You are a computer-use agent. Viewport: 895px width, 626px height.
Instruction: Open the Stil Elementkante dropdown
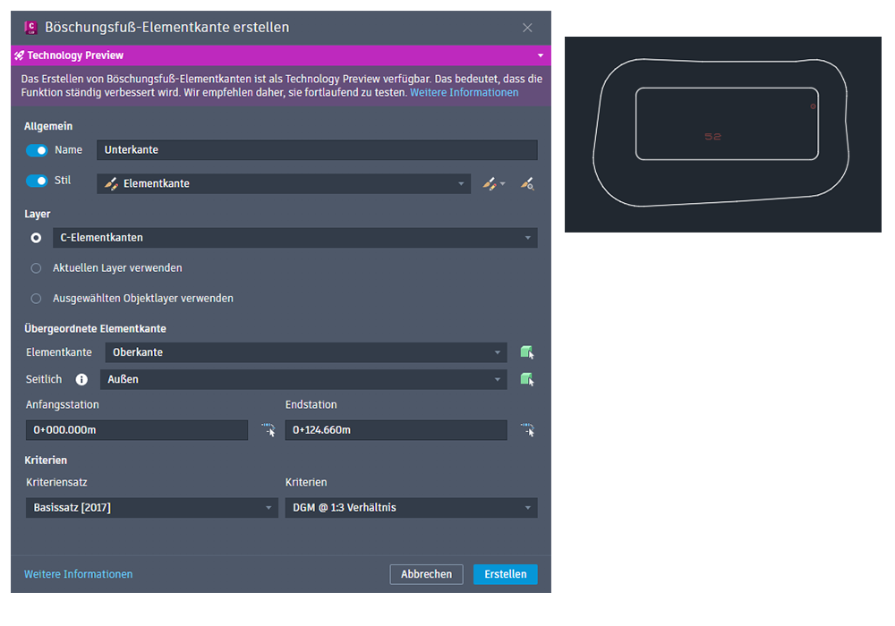point(284,183)
